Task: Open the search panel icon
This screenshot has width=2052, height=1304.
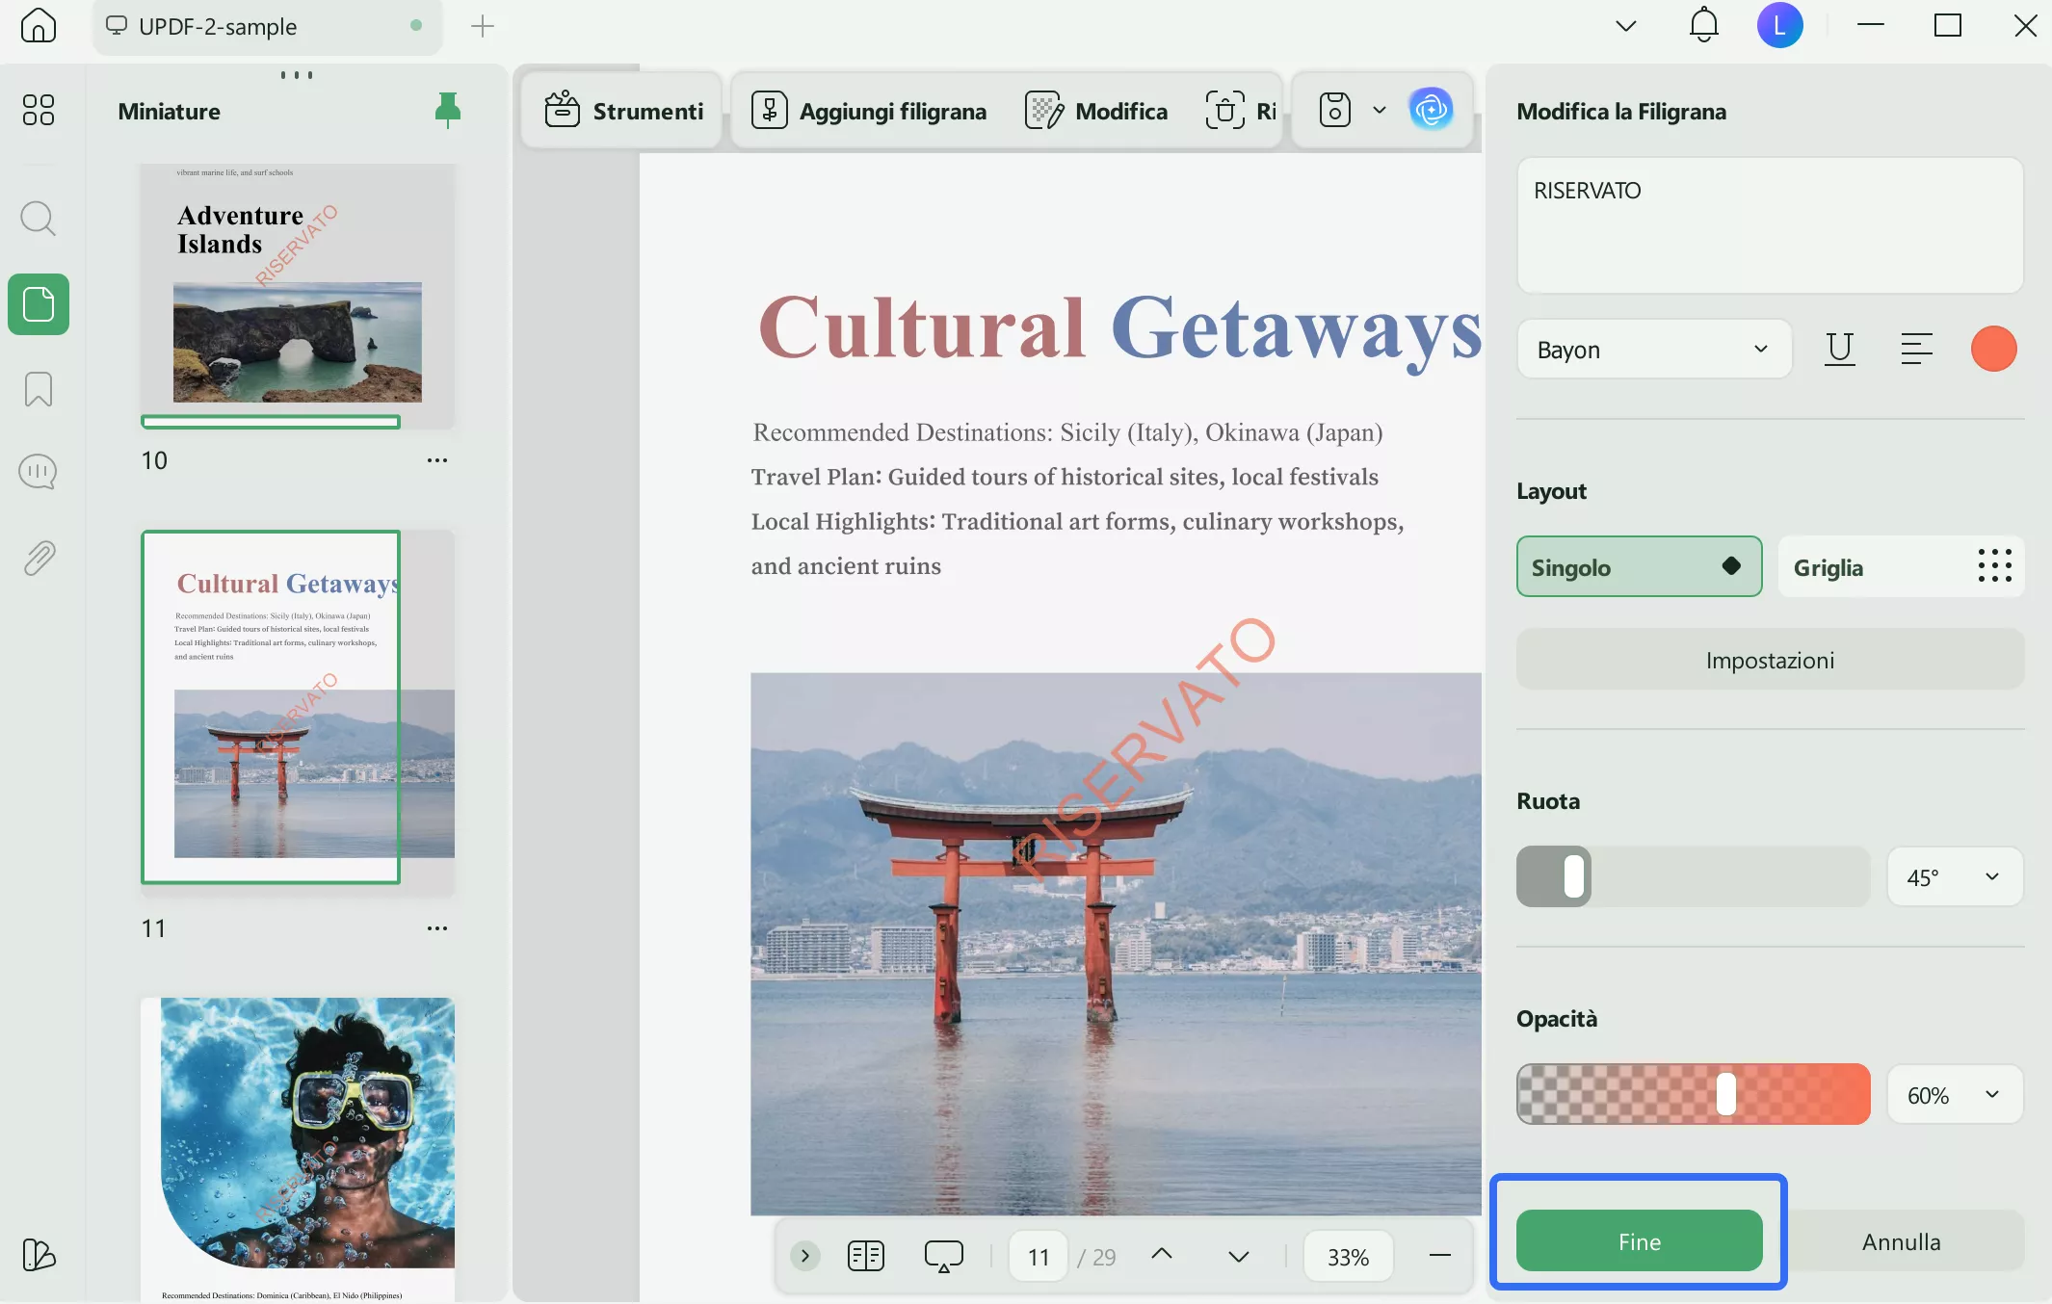Action: pos(39,219)
